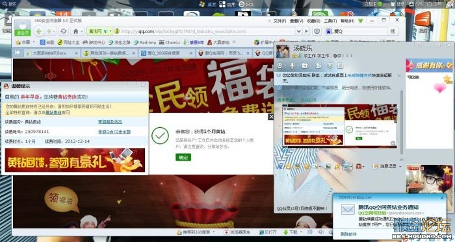Open the 网址大全 bookmark
The width and height of the screenshot is (455, 242).
pyautogui.click(x=68, y=42)
